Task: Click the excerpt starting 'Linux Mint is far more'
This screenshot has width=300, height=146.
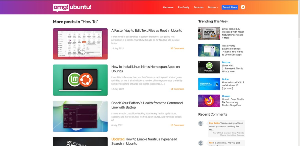Action: tap(147, 80)
